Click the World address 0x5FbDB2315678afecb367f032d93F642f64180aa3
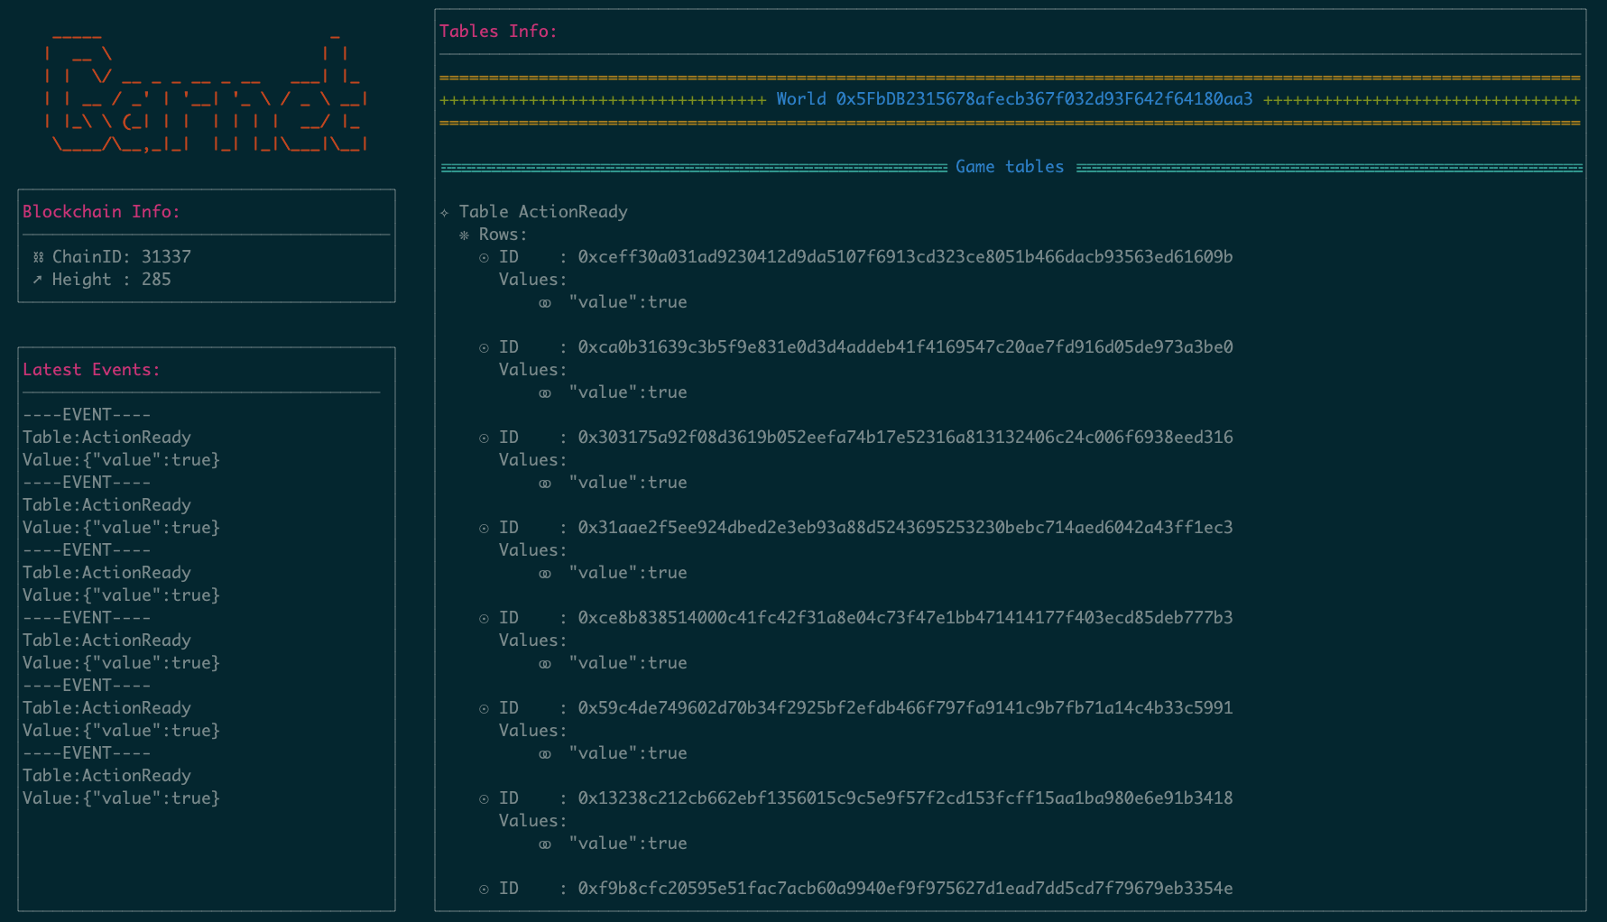 coord(1044,99)
